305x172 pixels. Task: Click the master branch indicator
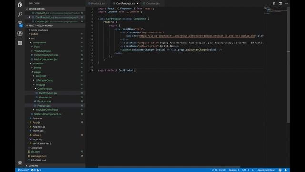23,170
